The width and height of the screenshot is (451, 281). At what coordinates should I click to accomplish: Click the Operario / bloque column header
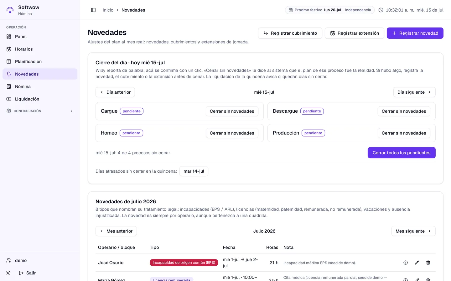117,247
